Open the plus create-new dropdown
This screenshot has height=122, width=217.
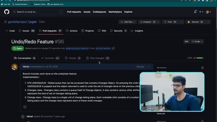tap(201, 12)
